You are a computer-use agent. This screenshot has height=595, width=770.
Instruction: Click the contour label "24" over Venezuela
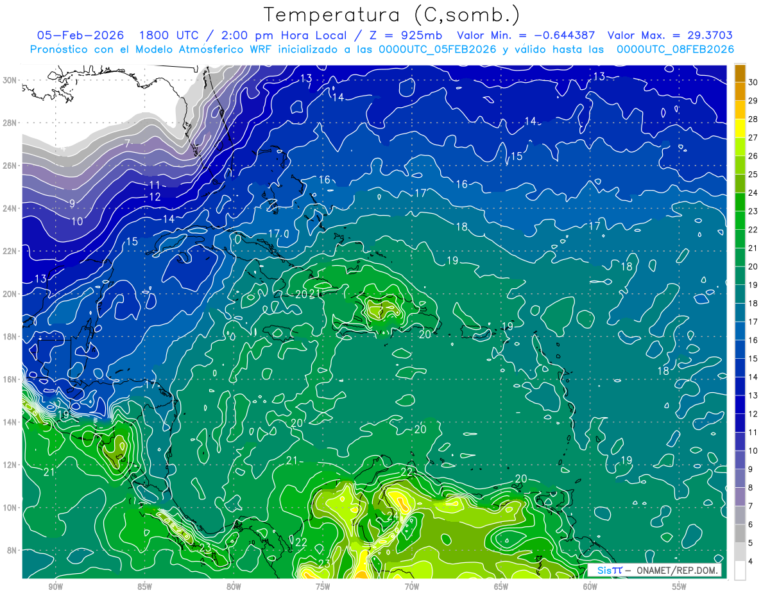393,515
